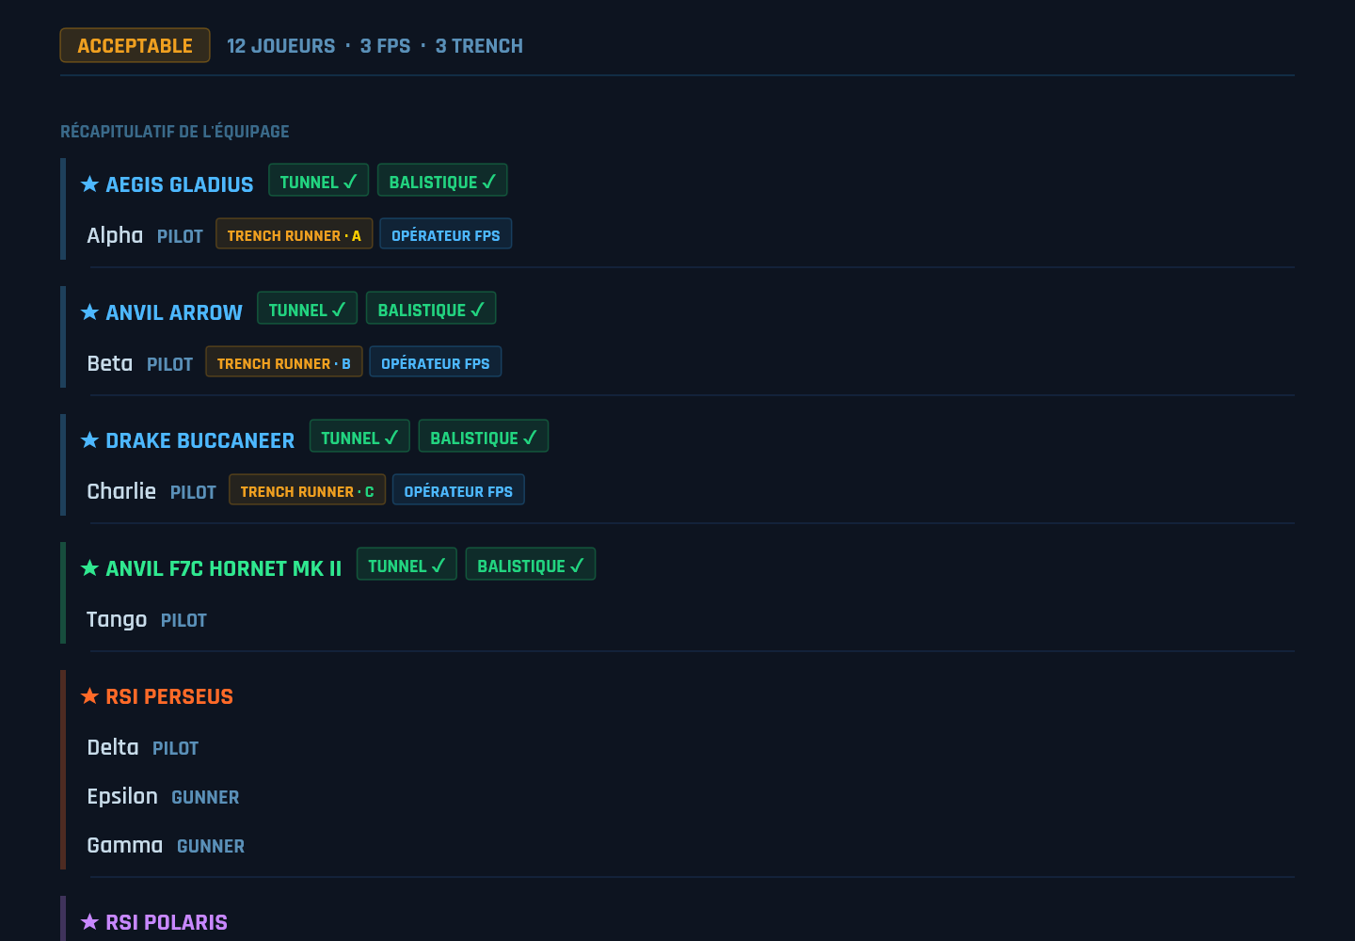Screen dimensions: 1355x941
Task: Click the ACCEPTABLE status badge
Action: click(135, 46)
